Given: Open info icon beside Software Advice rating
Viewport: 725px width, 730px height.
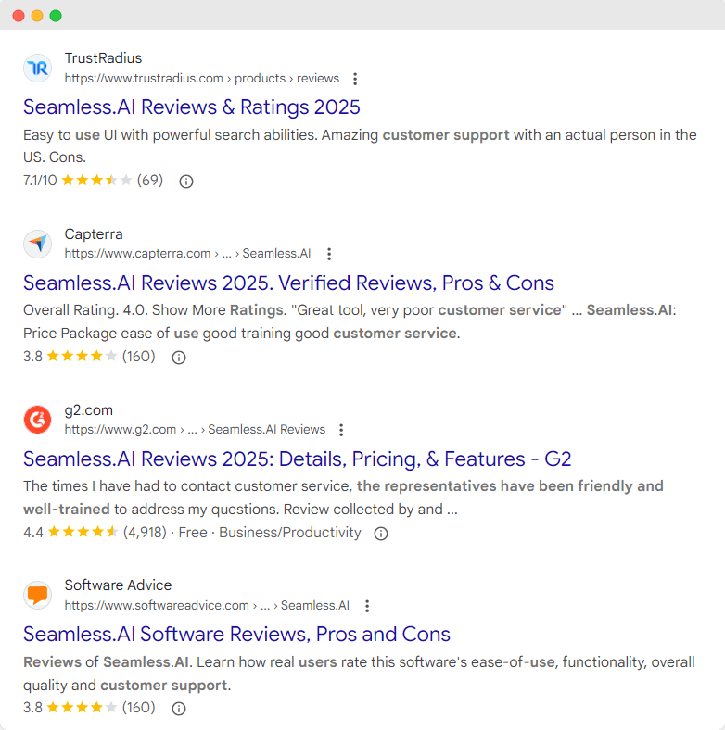Looking at the screenshot, I should (x=179, y=708).
